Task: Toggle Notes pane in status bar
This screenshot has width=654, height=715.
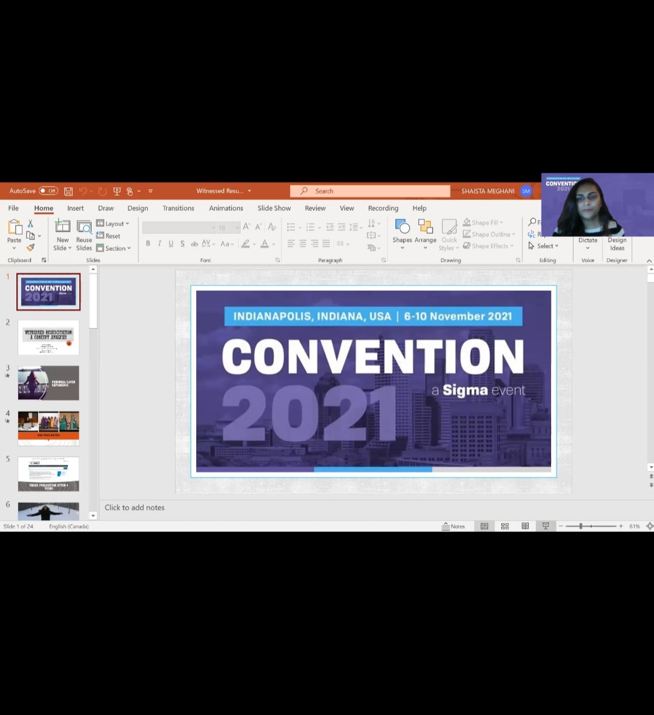Action: (453, 526)
